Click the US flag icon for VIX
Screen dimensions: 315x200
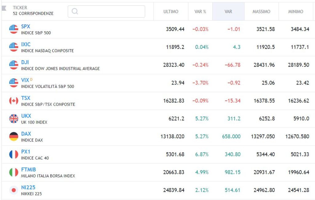tap(14, 83)
